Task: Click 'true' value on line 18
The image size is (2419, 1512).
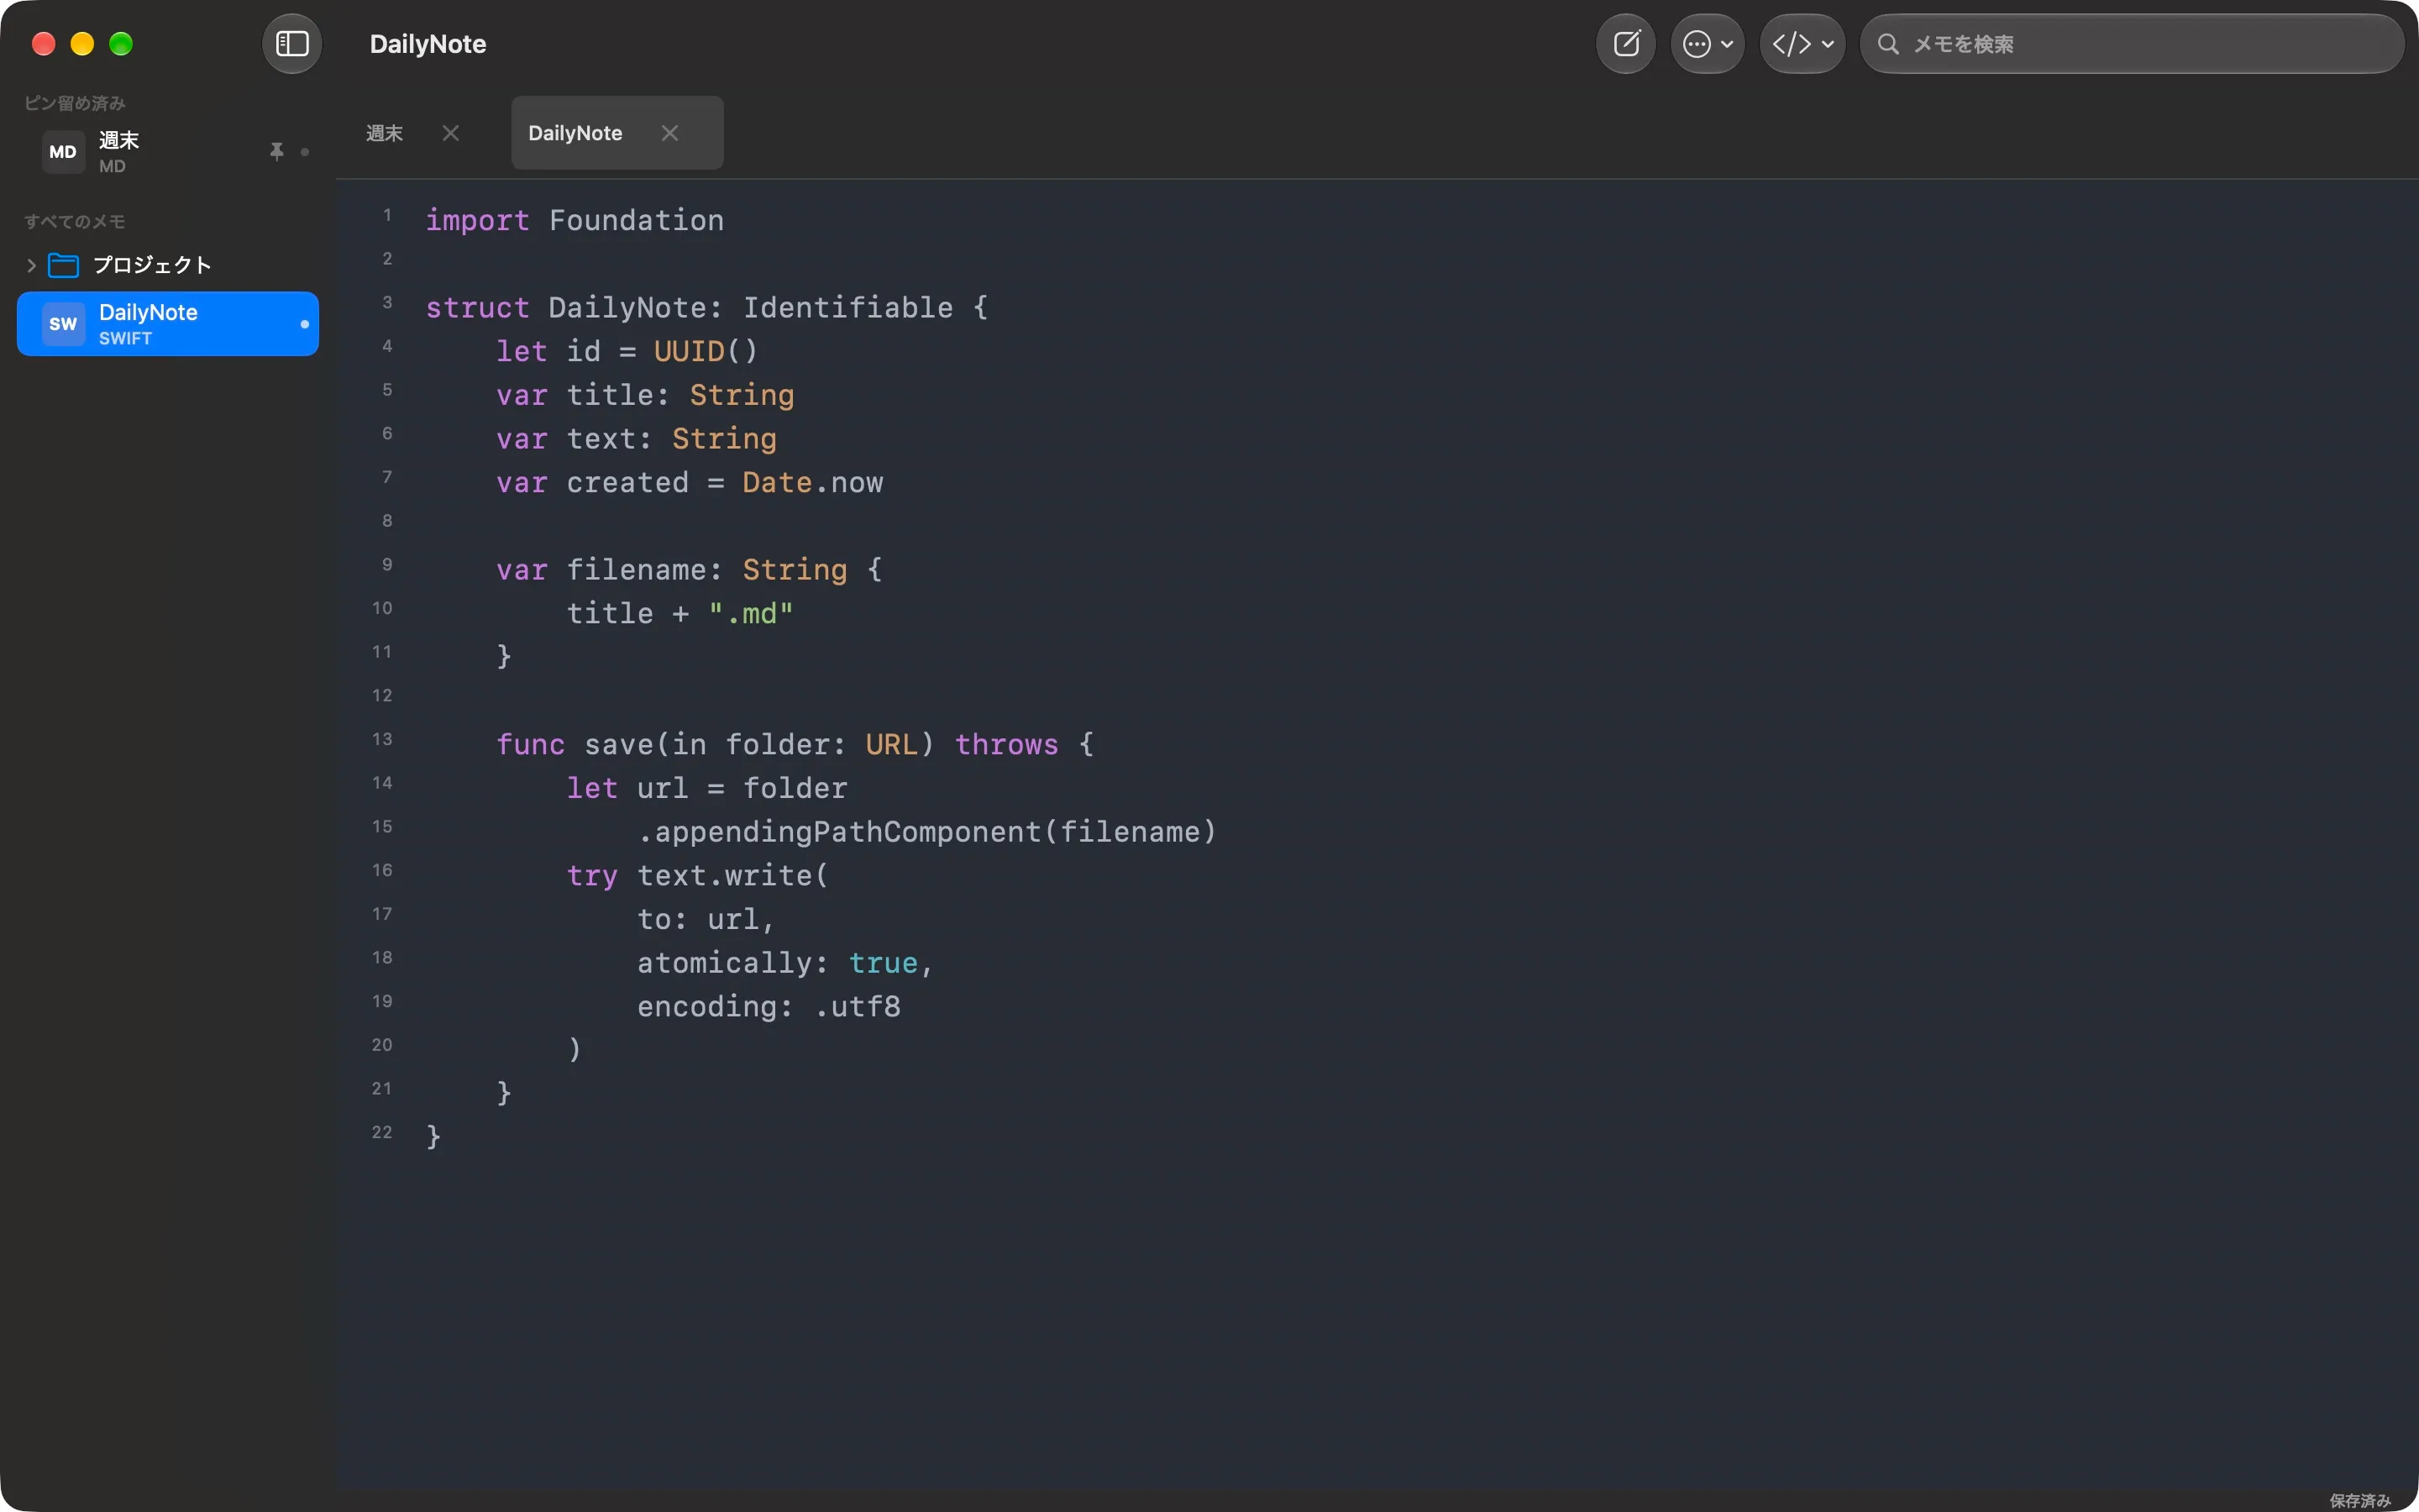Action: point(884,963)
